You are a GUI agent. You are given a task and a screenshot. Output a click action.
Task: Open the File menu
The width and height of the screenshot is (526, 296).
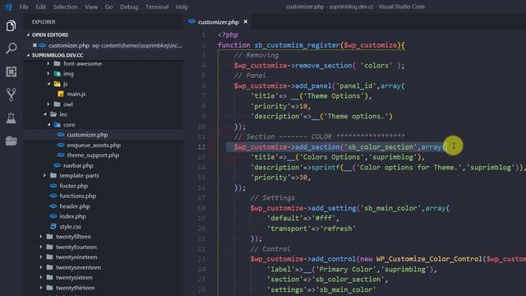click(x=24, y=7)
